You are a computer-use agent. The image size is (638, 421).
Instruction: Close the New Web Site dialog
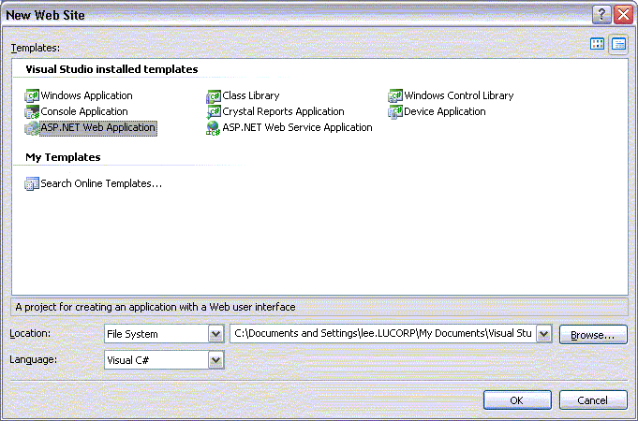point(623,15)
